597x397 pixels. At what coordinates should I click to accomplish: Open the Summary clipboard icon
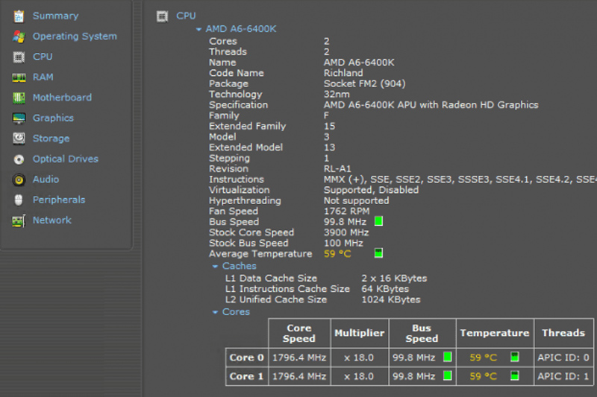point(19,16)
